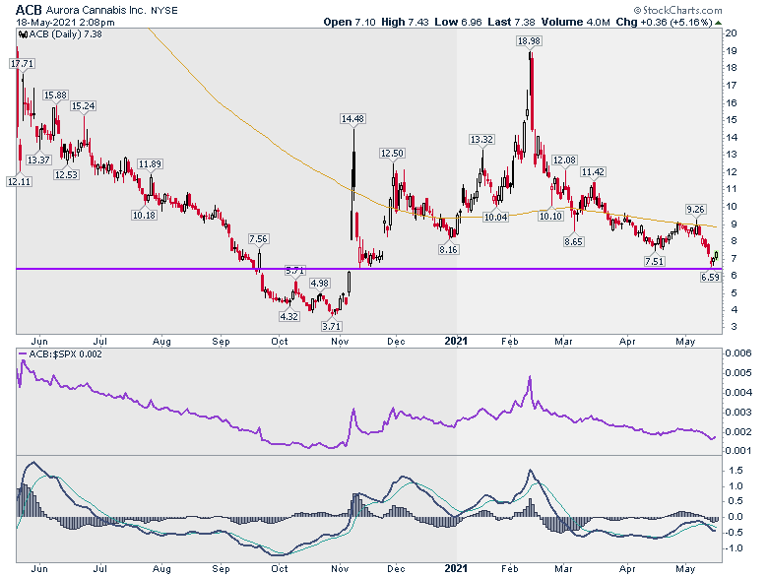Click the Open 7.10 value
This screenshot has height=577, width=768.
pos(350,22)
